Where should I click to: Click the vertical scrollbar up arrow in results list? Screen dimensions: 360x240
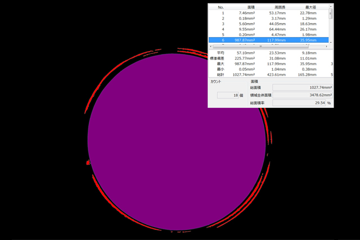click(x=330, y=7)
